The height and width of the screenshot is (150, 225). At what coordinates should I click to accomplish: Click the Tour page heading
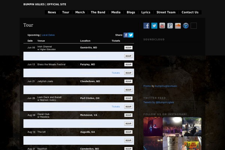[28, 25]
